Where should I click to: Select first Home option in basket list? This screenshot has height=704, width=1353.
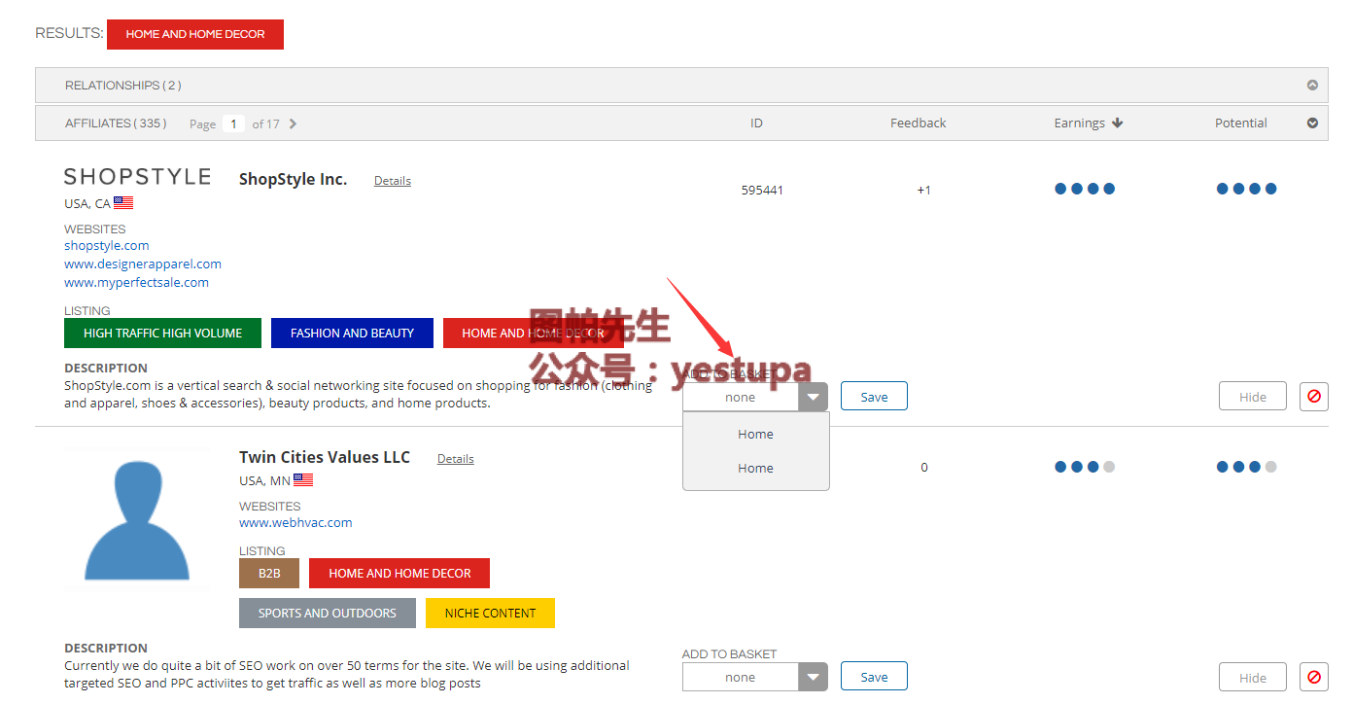click(755, 435)
